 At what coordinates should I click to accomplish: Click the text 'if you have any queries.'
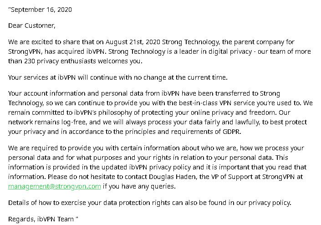[x=139, y=186]
